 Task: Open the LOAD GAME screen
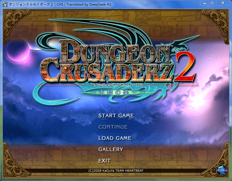point(115,138)
